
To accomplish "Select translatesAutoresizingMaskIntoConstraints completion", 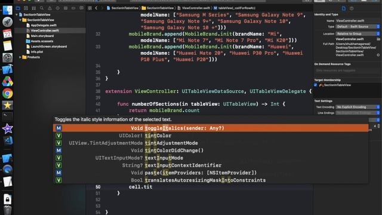I will 211,180.
